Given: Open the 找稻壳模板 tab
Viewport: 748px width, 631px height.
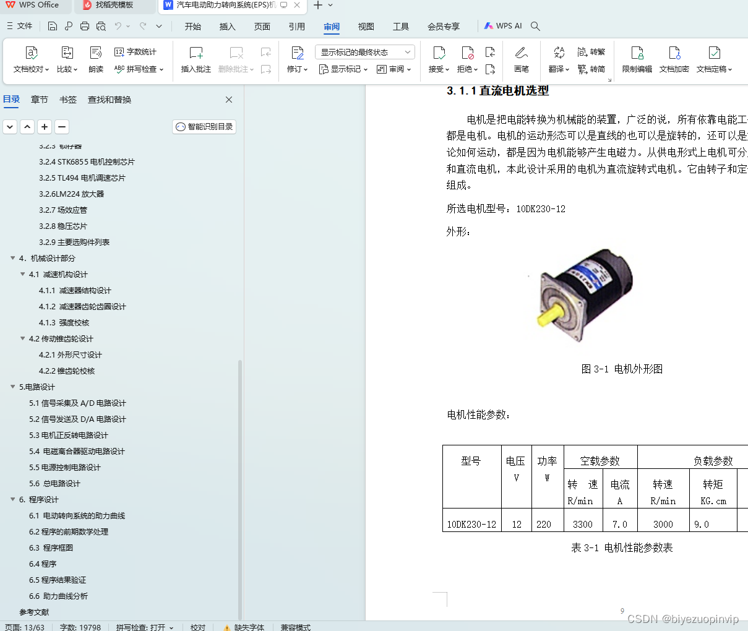Looking at the screenshot, I should tap(114, 6).
